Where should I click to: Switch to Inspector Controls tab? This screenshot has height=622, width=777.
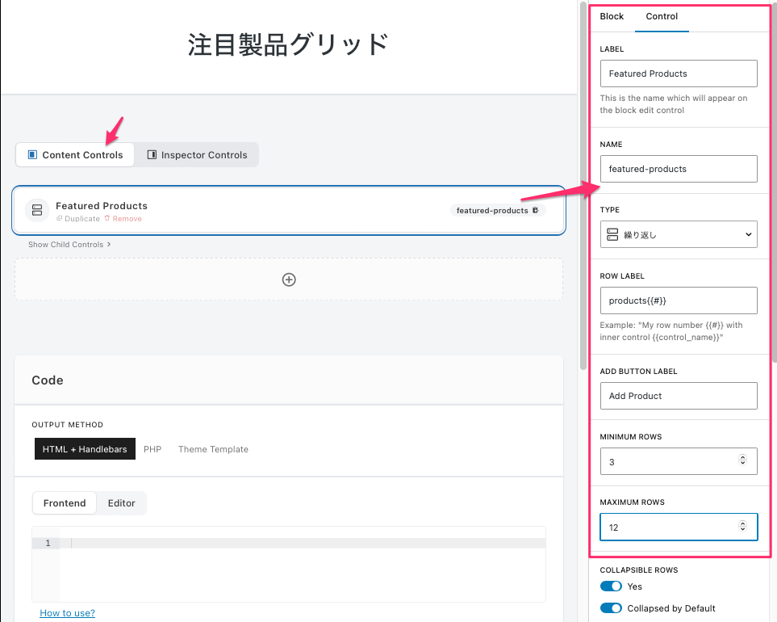click(x=196, y=155)
